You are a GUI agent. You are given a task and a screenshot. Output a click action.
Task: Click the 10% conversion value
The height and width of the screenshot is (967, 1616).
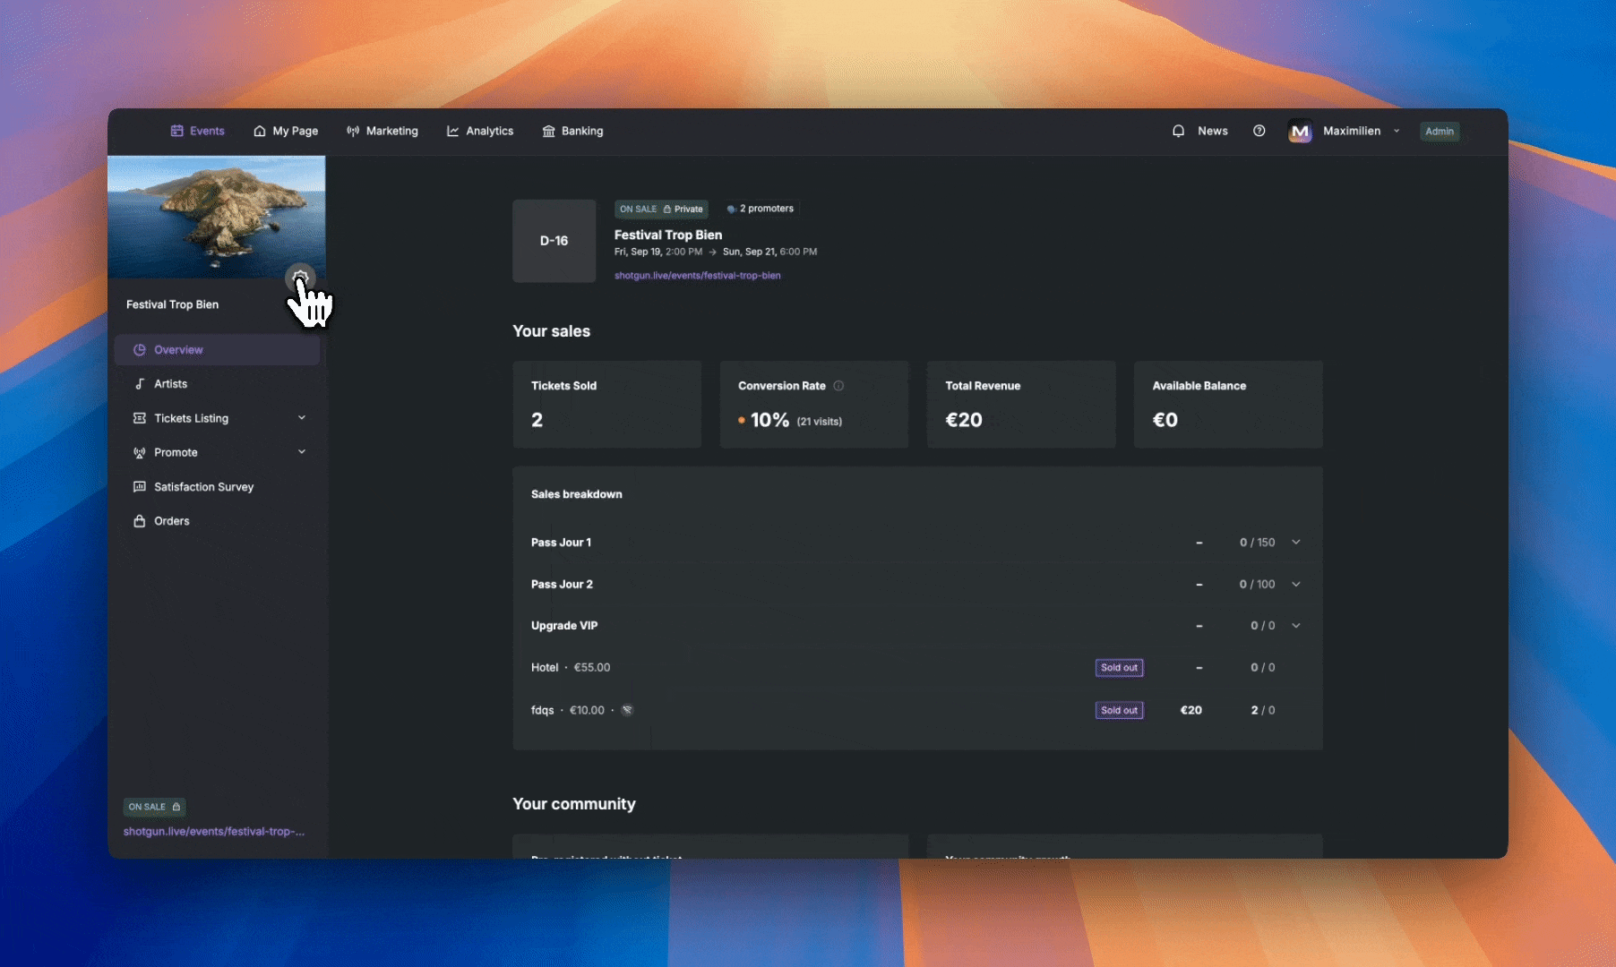point(769,420)
